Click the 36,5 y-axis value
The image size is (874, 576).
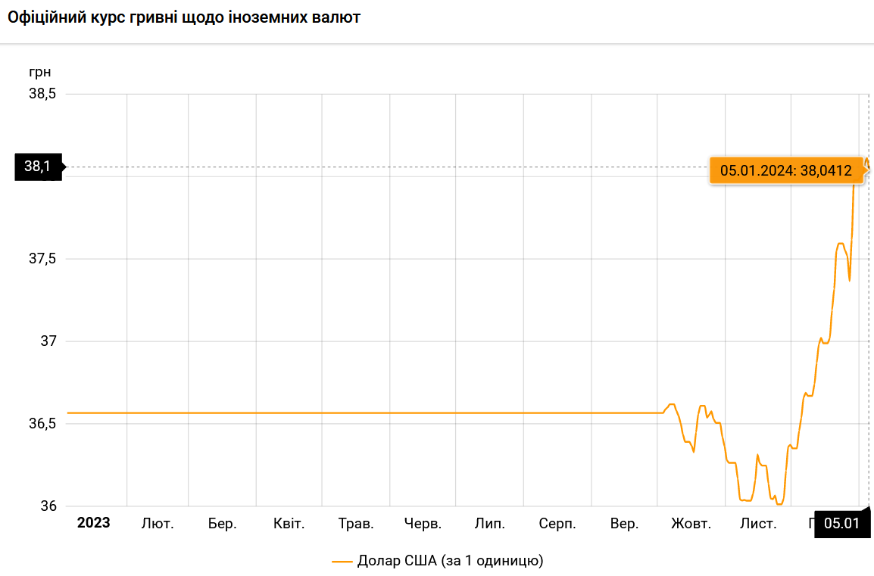[x=42, y=424]
